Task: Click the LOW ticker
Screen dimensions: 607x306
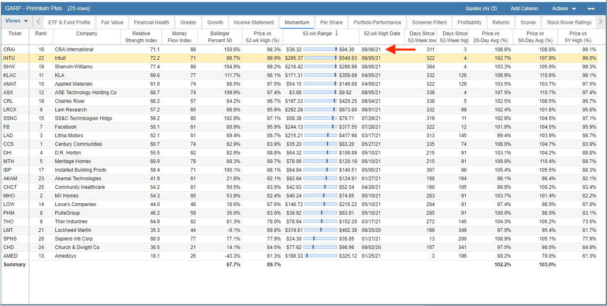Action: 9,204
